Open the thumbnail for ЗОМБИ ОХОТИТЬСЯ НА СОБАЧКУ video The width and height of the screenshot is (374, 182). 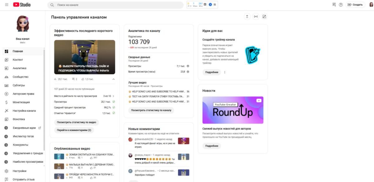[x=59, y=156]
